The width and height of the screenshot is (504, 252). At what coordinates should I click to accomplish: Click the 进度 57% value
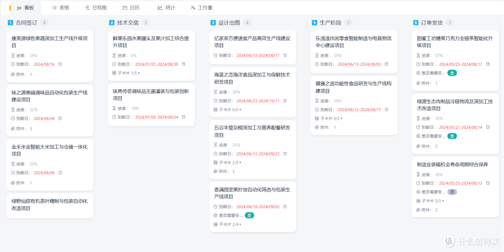(x=439, y=56)
